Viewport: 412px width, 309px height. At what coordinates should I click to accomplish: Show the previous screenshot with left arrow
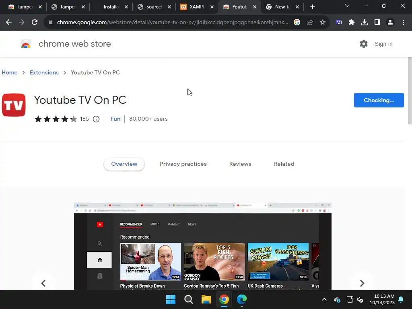tap(43, 283)
